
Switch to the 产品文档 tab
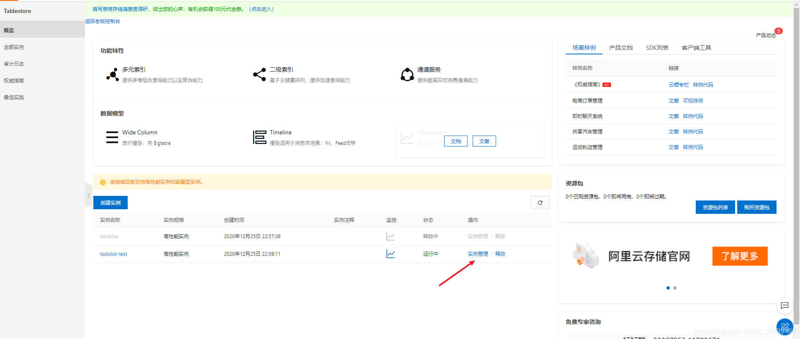pyautogui.click(x=621, y=48)
